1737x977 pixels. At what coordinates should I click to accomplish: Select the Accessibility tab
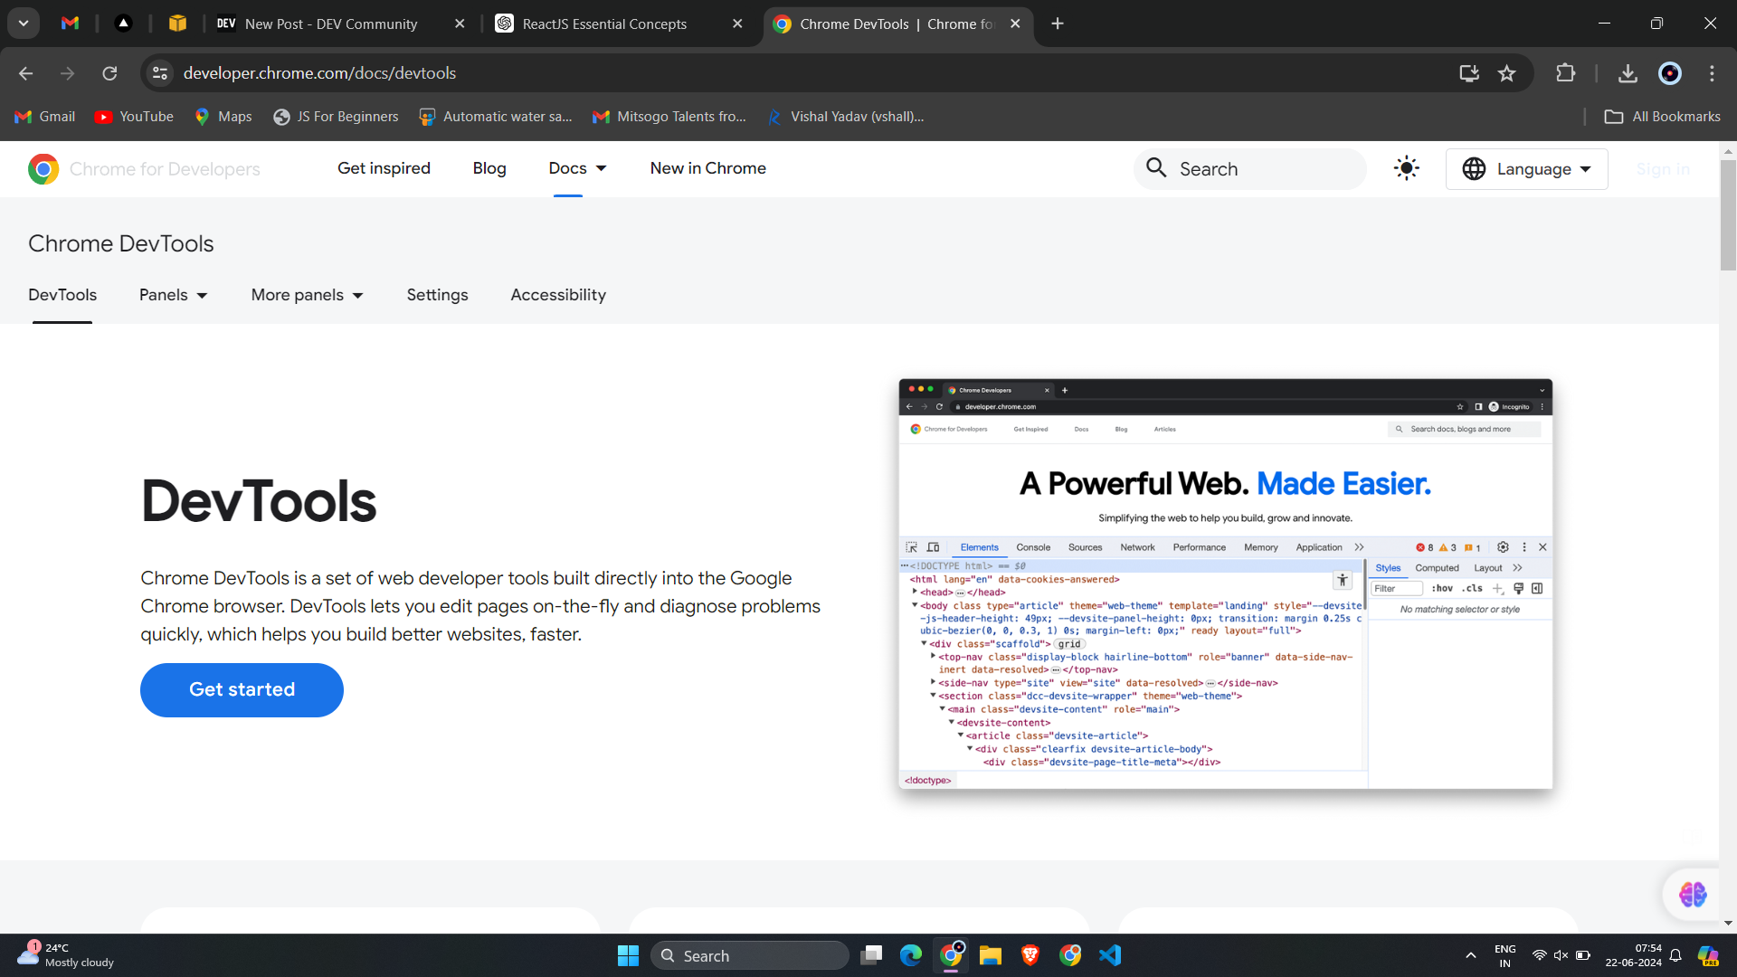558,295
